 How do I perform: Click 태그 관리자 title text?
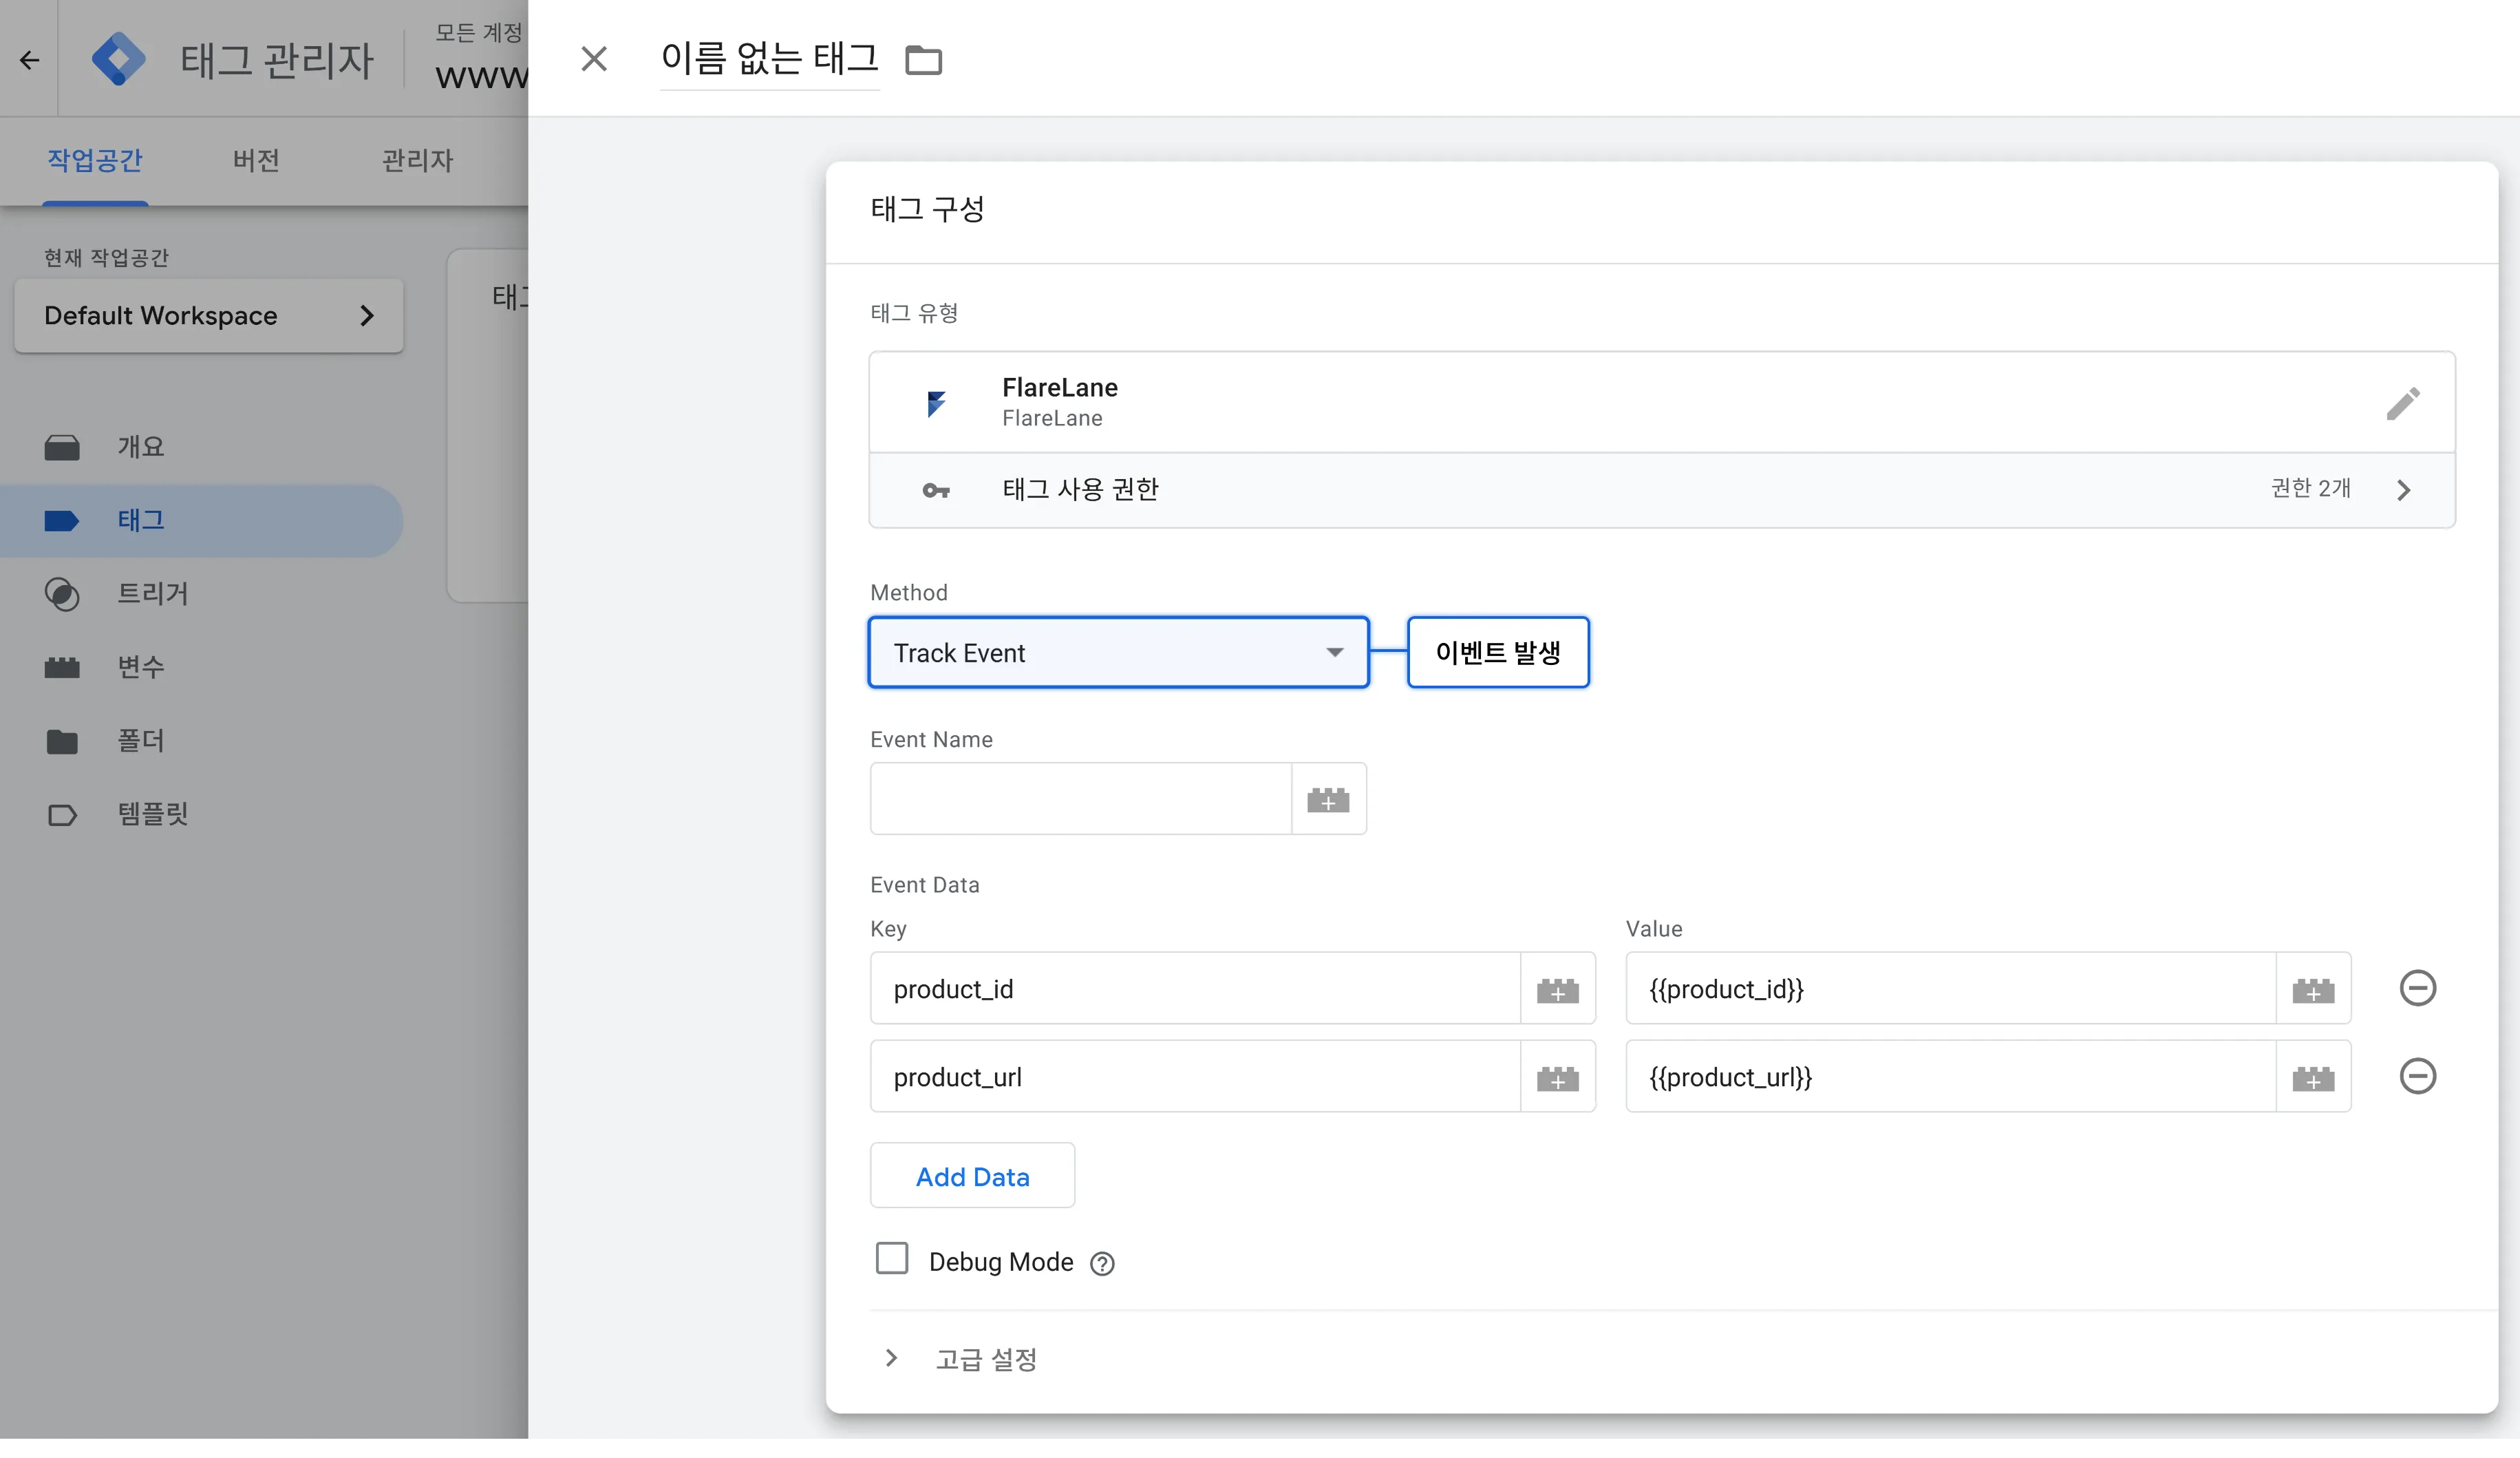tap(277, 60)
